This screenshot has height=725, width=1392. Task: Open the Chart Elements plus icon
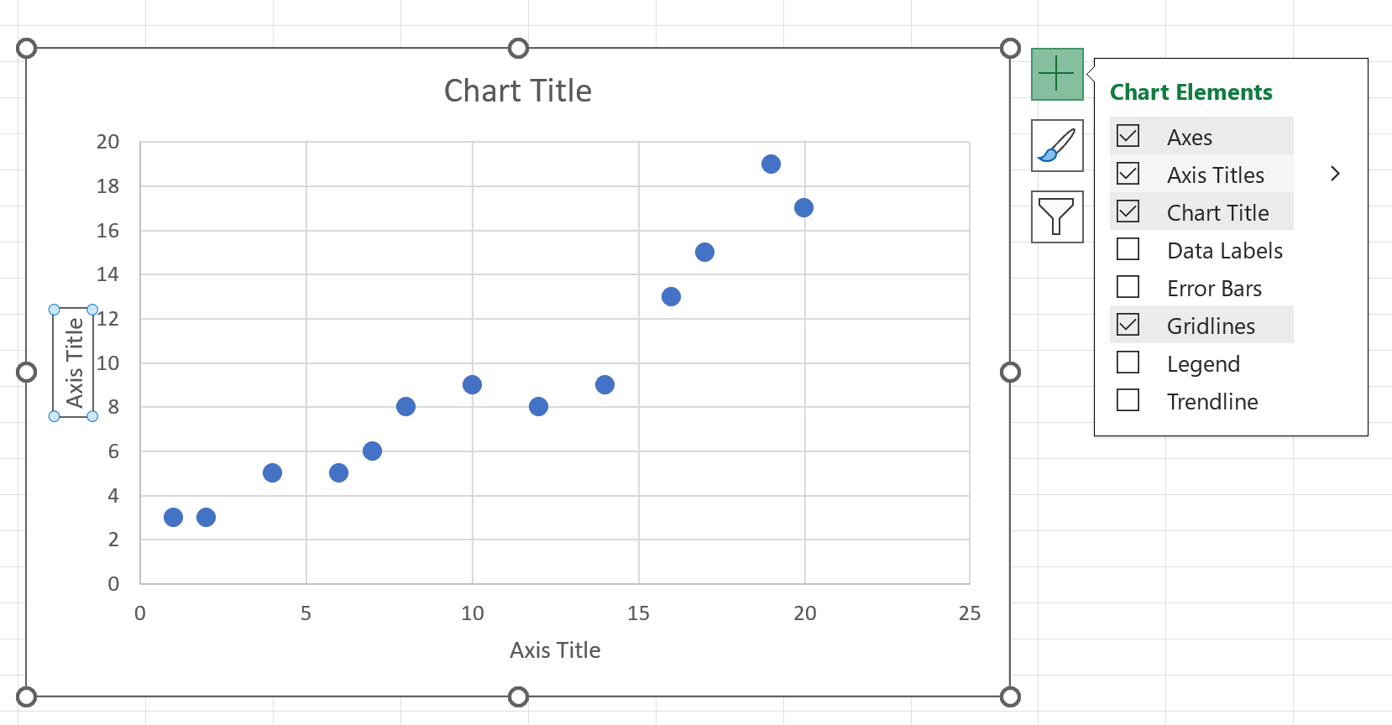[x=1057, y=73]
